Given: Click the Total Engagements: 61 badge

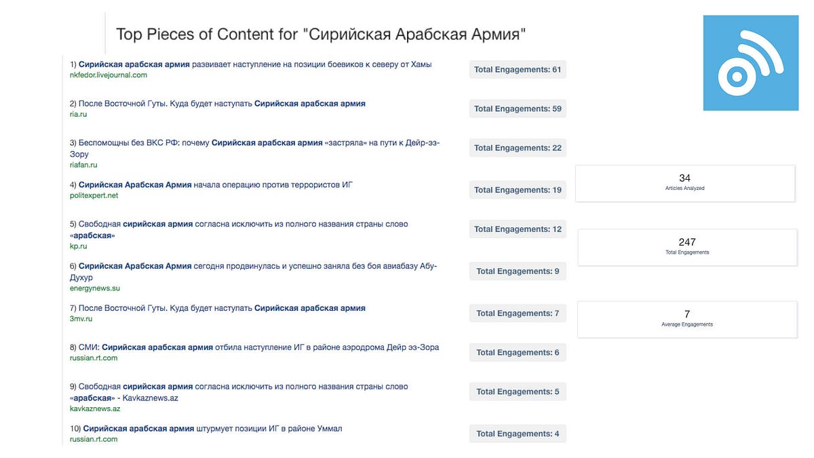Looking at the screenshot, I should coord(518,69).
